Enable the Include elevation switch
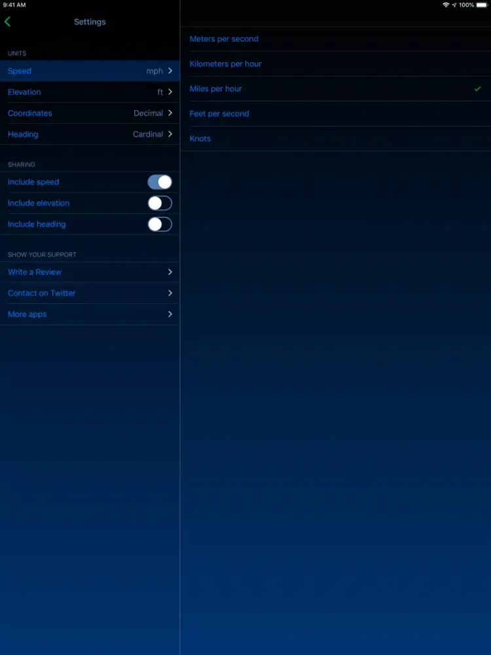491x655 pixels. 160,203
